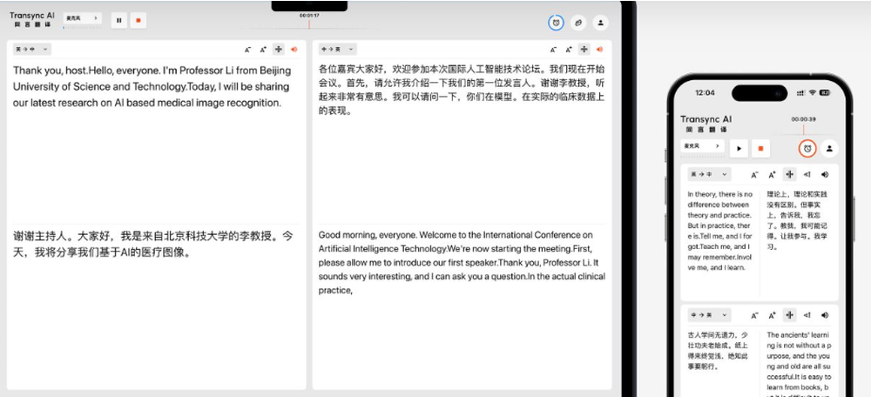Increase font size in the phone's bottom card
871x397 pixels.
(772, 315)
